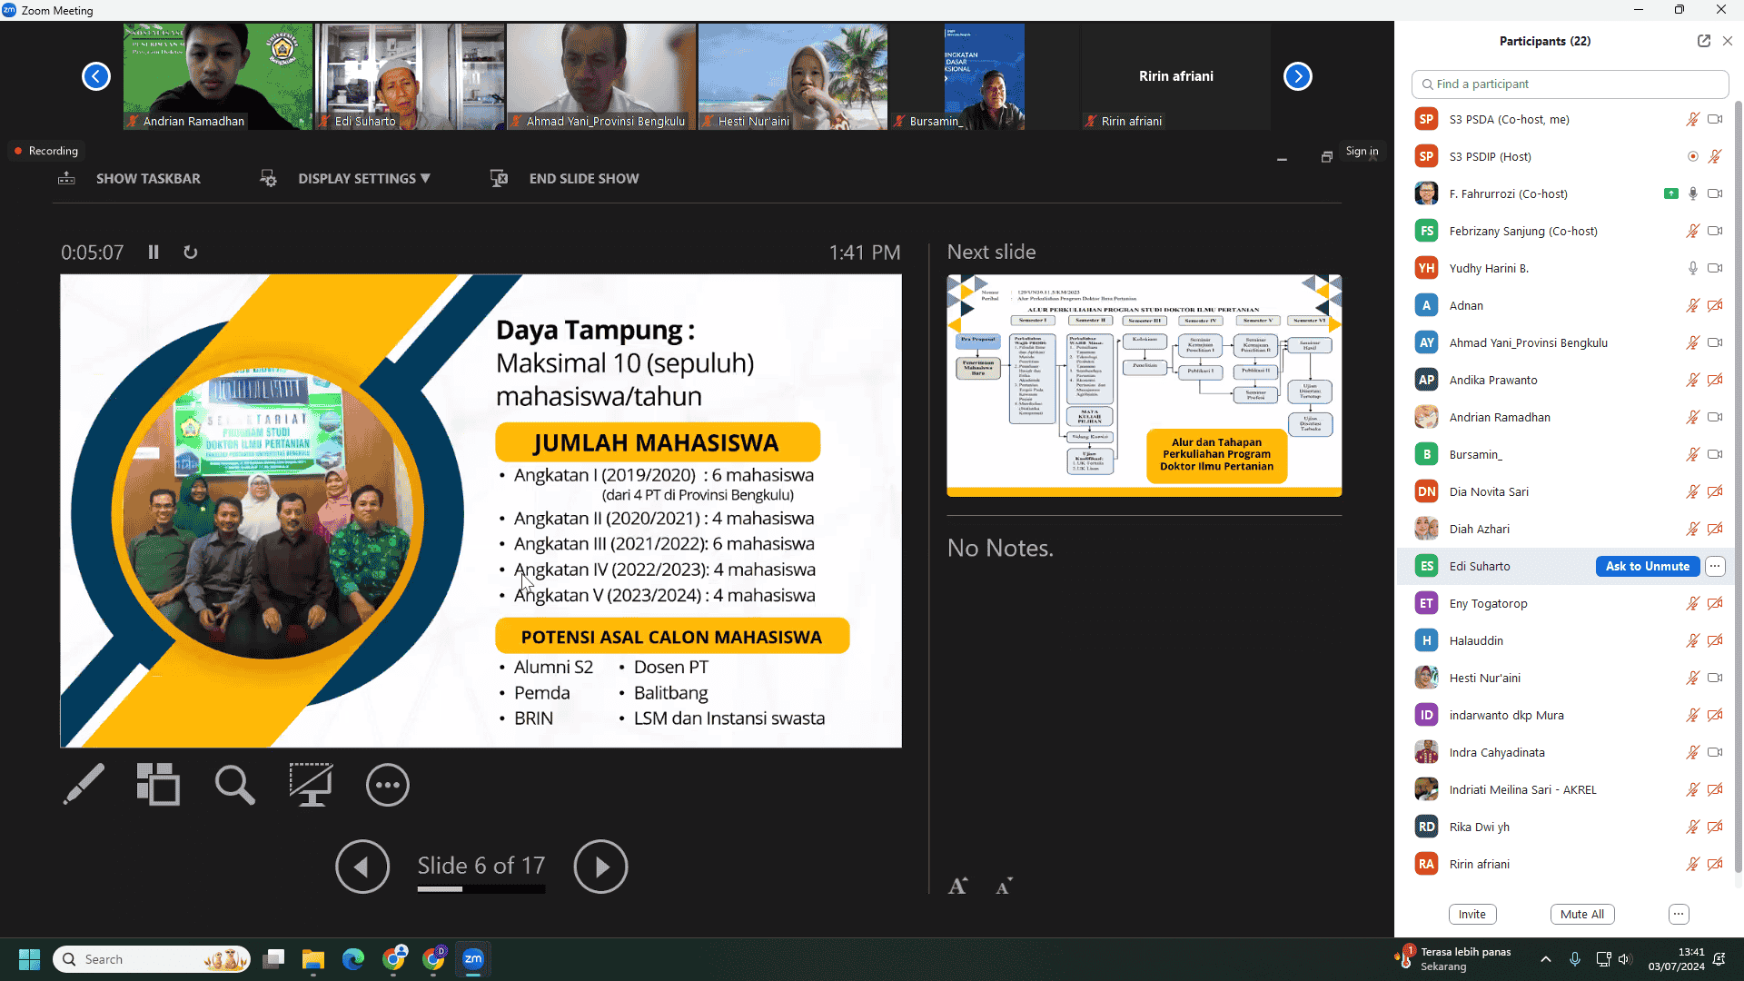Click the slide progress bar
Screen dimensions: 1744x981
pyautogui.click(x=481, y=889)
